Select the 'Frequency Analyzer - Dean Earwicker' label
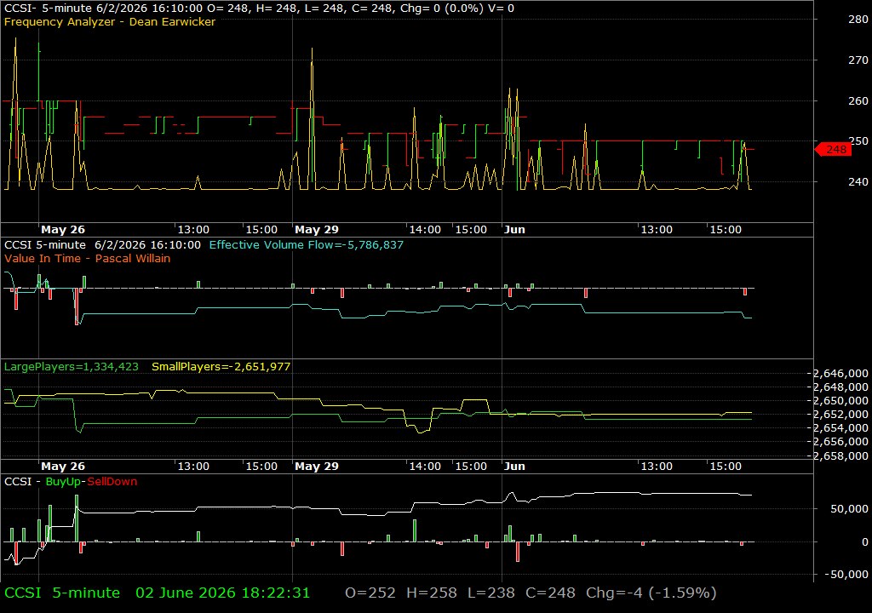This screenshot has height=613, width=872. click(x=110, y=21)
